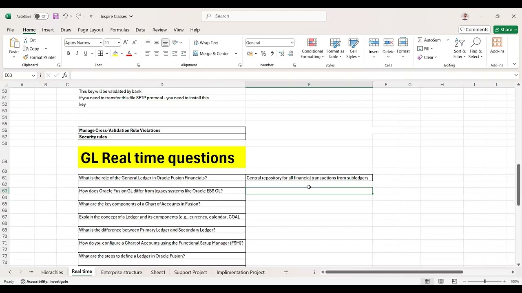Screen dimensions: 522x293
Task: Switch to Page Layout view
Action: click(441, 281)
